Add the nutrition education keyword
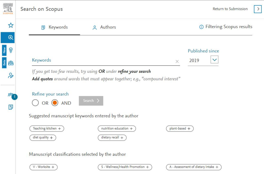264x174 pixels. (x=117, y=129)
